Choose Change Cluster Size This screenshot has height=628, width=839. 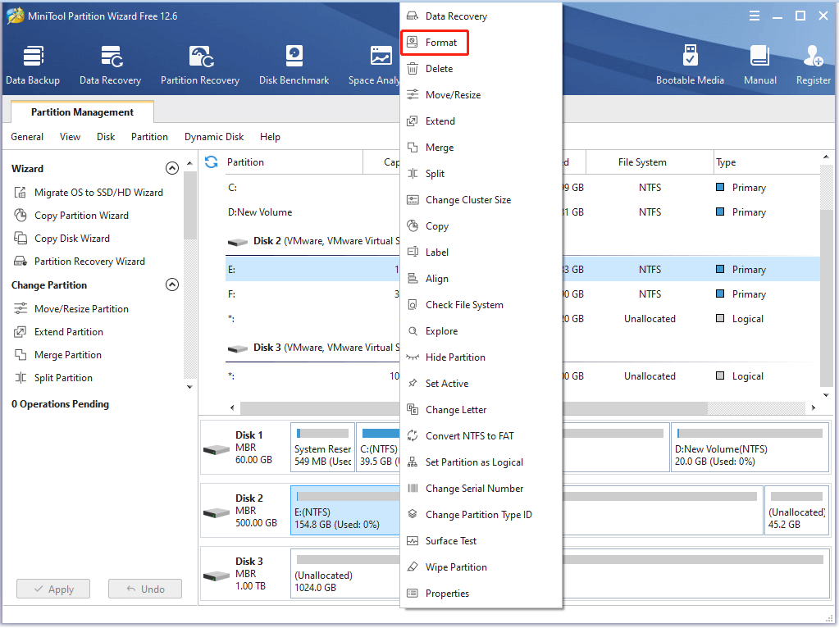[481, 199]
